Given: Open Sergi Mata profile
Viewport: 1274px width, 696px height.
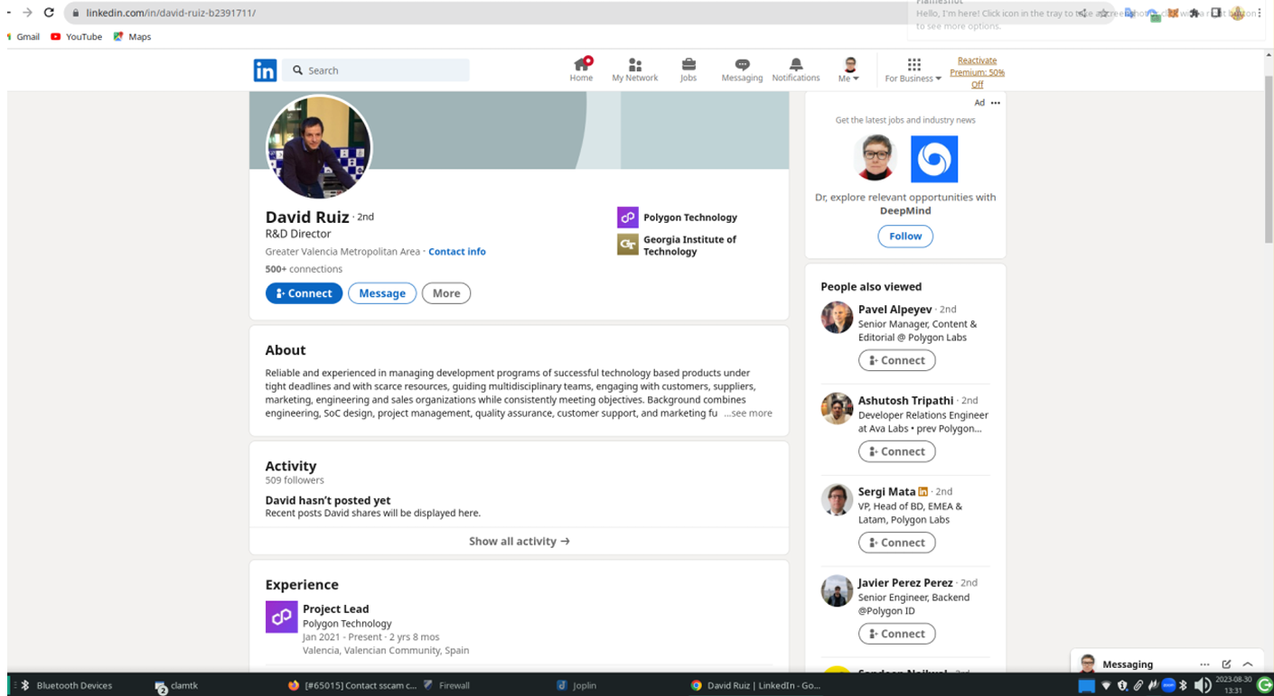Looking at the screenshot, I should pos(886,492).
